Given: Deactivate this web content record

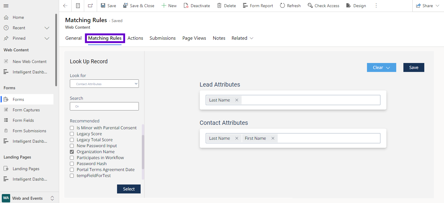Looking at the screenshot, I should (197, 6).
